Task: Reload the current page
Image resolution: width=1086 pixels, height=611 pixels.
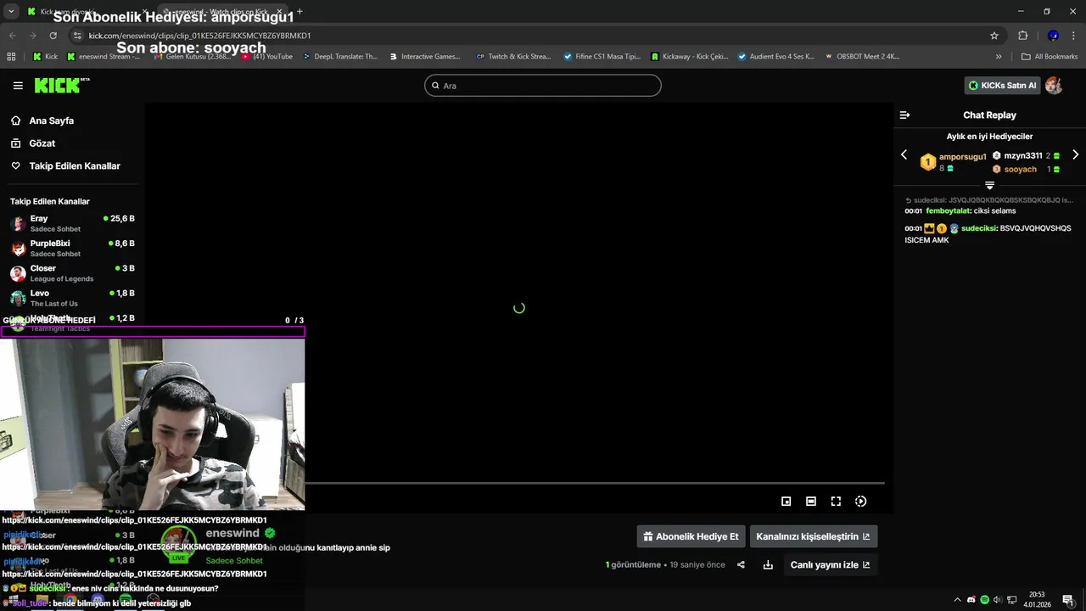Action: pos(53,36)
